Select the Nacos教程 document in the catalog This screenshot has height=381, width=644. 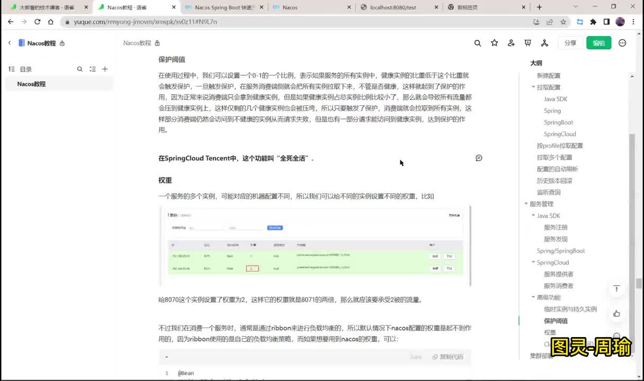click(x=59, y=84)
